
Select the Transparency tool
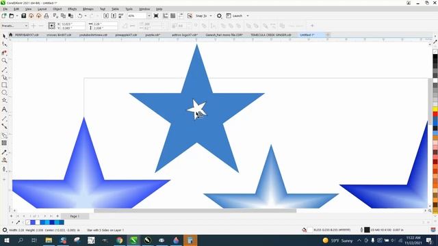4,143
